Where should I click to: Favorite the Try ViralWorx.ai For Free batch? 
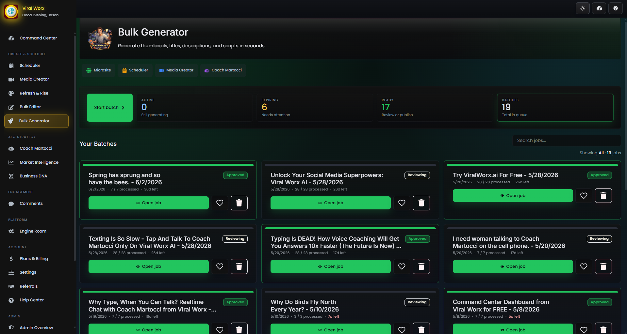584,196
